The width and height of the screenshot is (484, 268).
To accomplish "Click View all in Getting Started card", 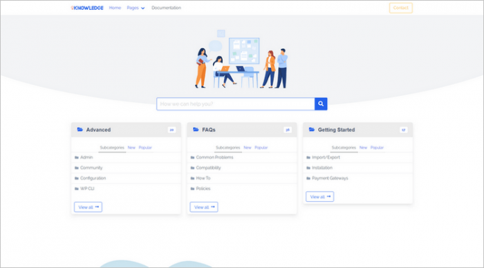I will 319,196.
